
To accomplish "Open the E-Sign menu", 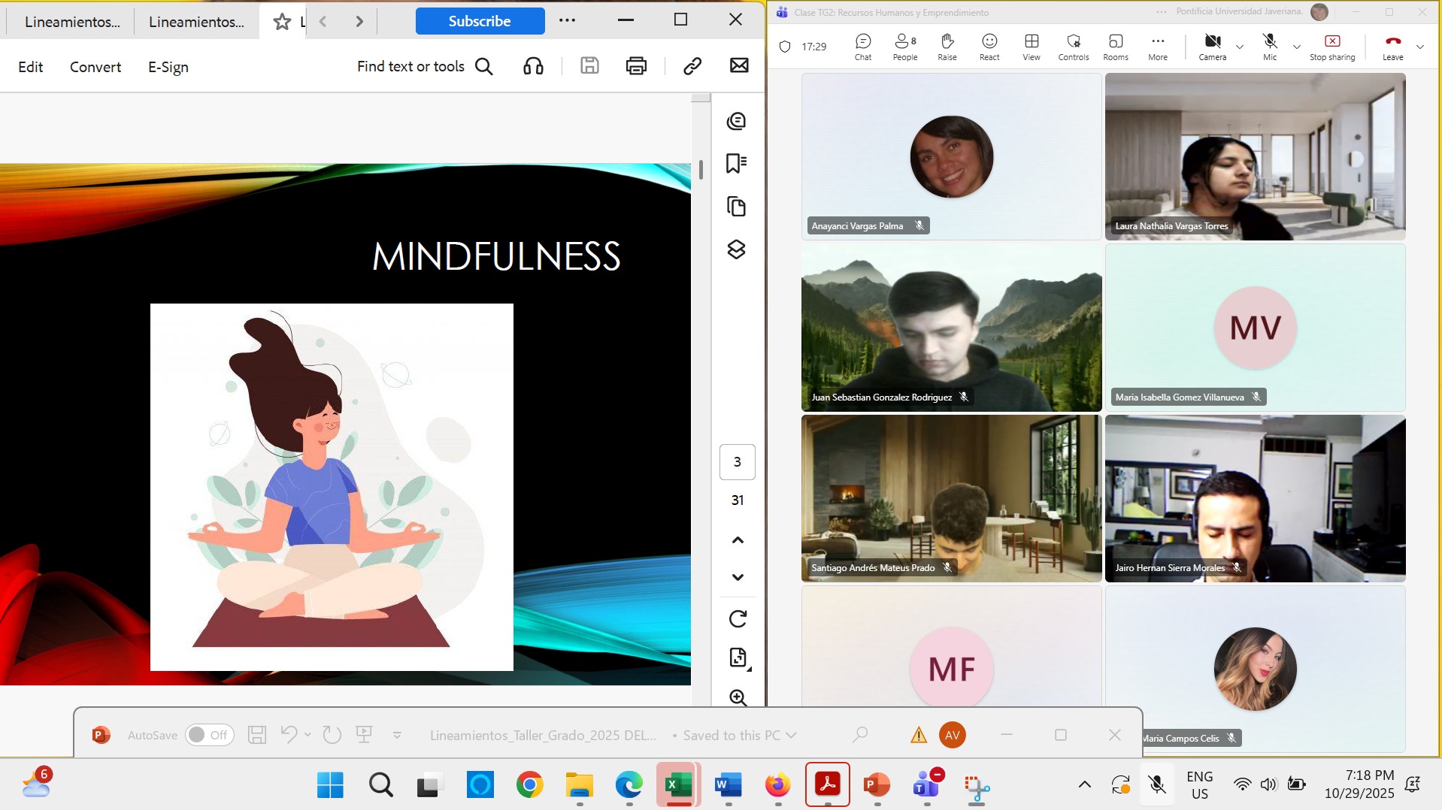I will point(168,67).
